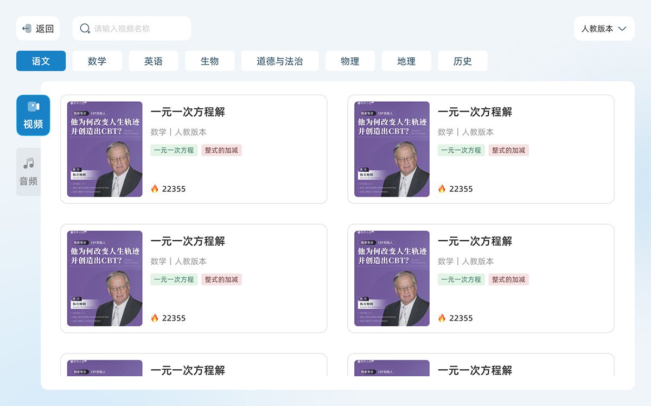This screenshot has height=406, width=651.
Task: Switch to the 音频 sidebar tab
Action: [29, 172]
